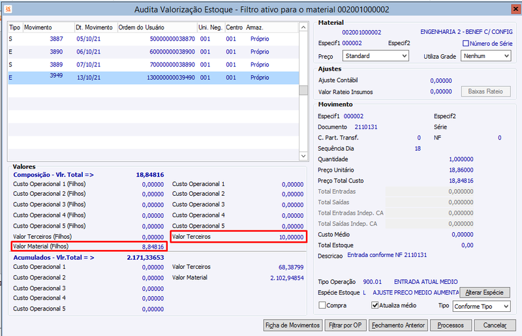
Task: Click the Processos button
Action: point(451,325)
